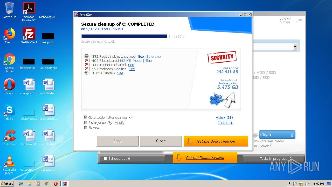
Task: Select the onlinefeatu... Word document icon
Action: (48, 138)
